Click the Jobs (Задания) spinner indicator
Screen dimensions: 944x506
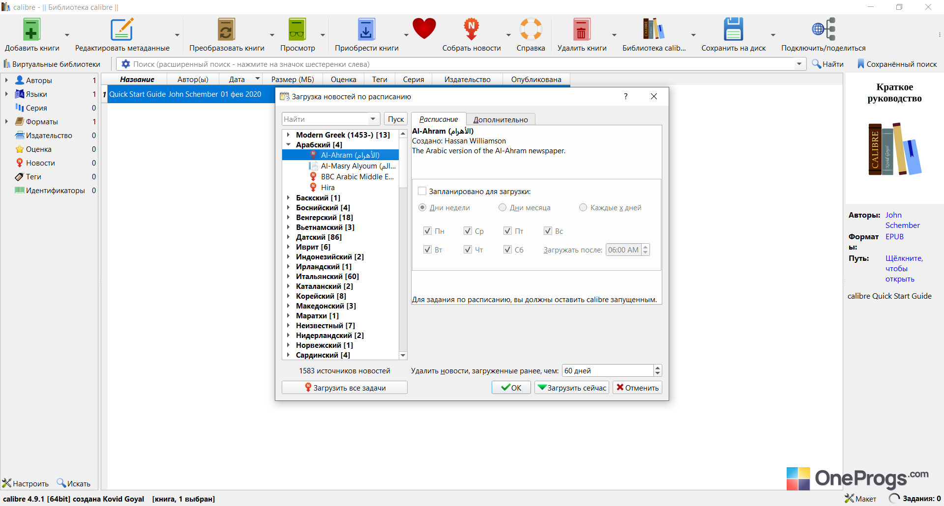click(894, 499)
